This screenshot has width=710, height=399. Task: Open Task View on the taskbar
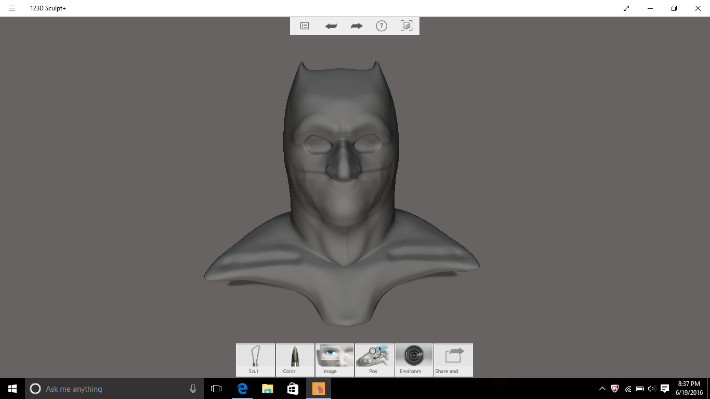(x=216, y=389)
